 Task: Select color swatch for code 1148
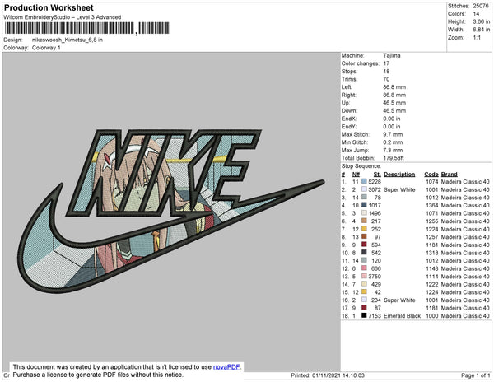click(x=364, y=268)
